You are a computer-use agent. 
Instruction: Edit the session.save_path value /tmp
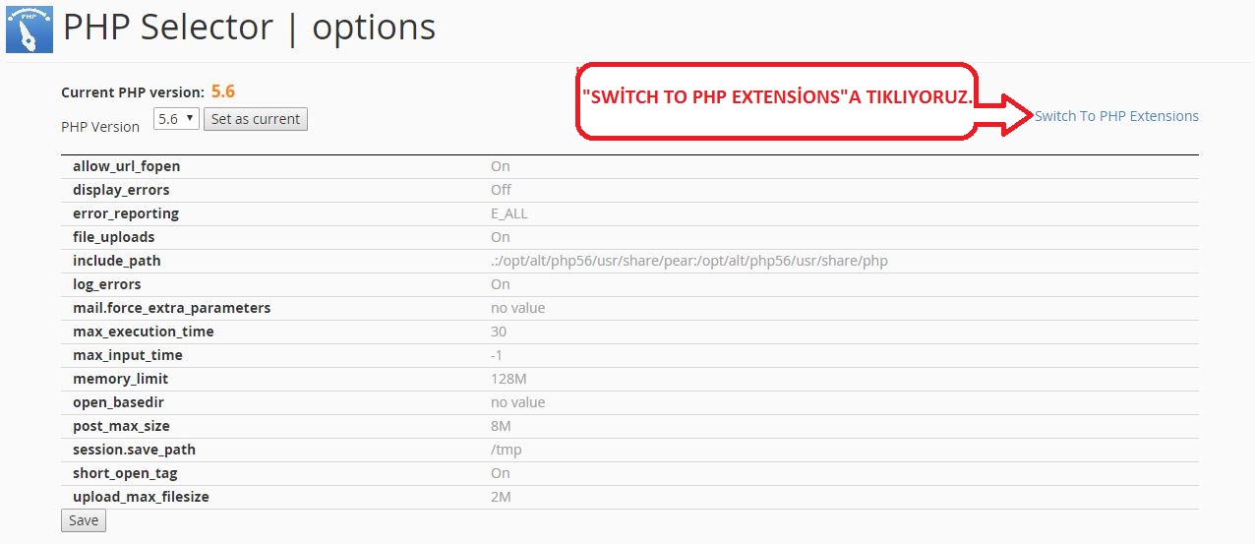[507, 450]
